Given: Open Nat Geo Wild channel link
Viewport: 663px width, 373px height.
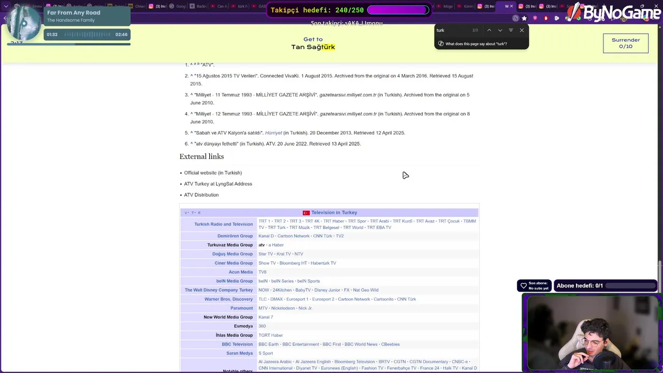Looking at the screenshot, I should click(x=366, y=290).
